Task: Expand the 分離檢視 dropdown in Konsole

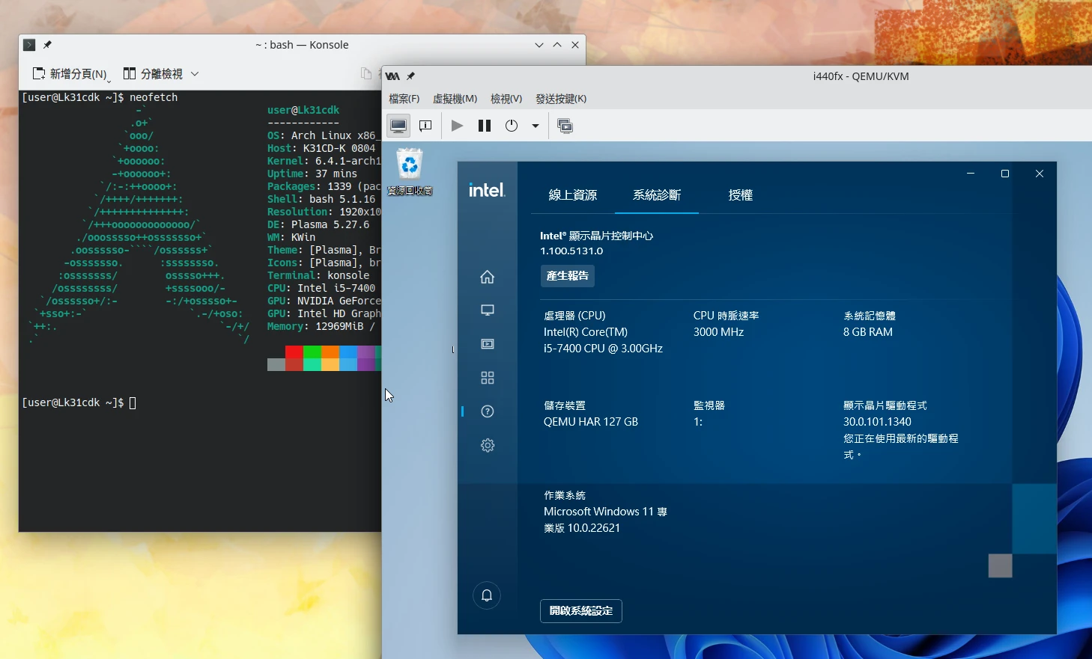Action: [195, 74]
